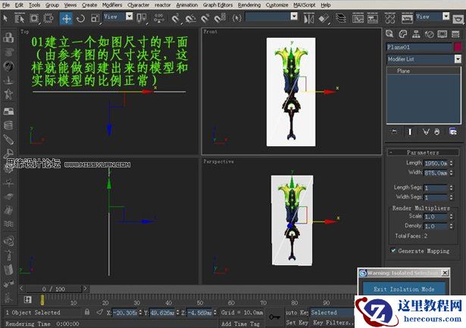The width and height of the screenshot is (466, 328).
Task: Click the Density spinner arrows
Action: 451,226
